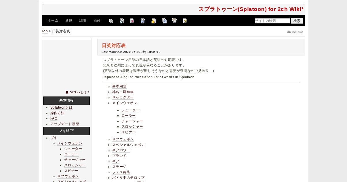Viewport: 347px width, 182px height.
Task: Click the サイト内検索 search input field
Action: pyautogui.click(x=272, y=21)
